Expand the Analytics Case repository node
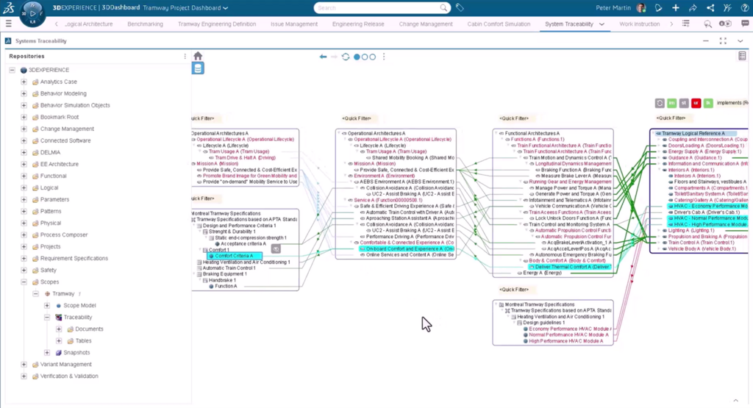The width and height of the screenshot is (753, 408). pyautogui.click(x=24, y=82)
